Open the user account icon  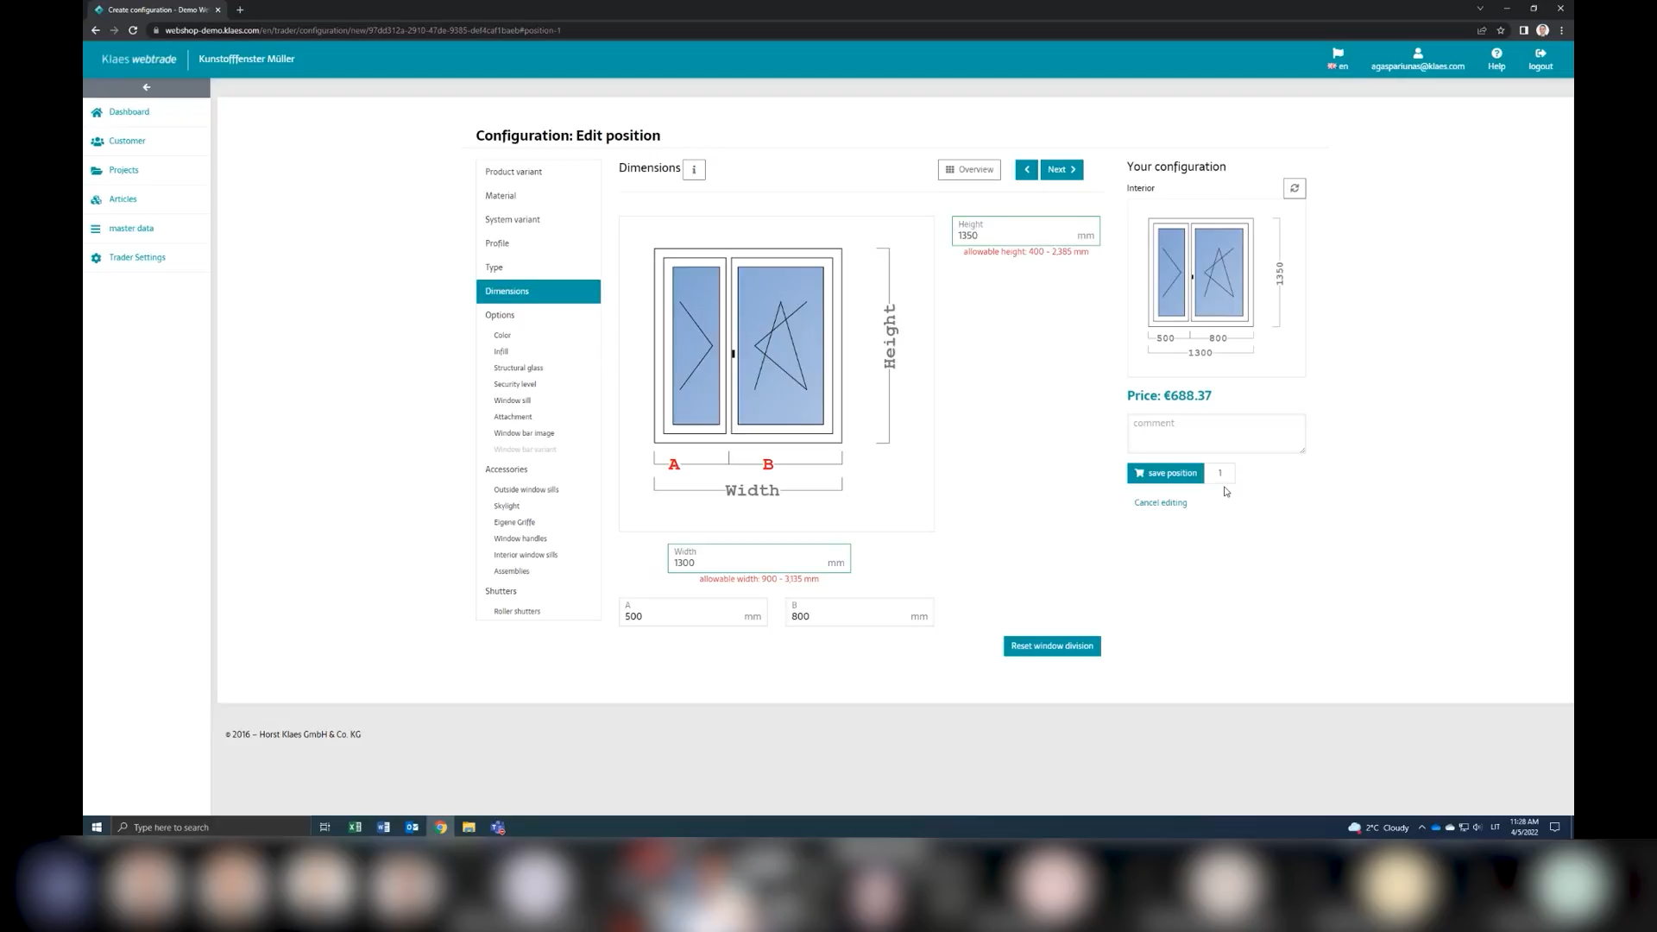(x=1417, y=54)
